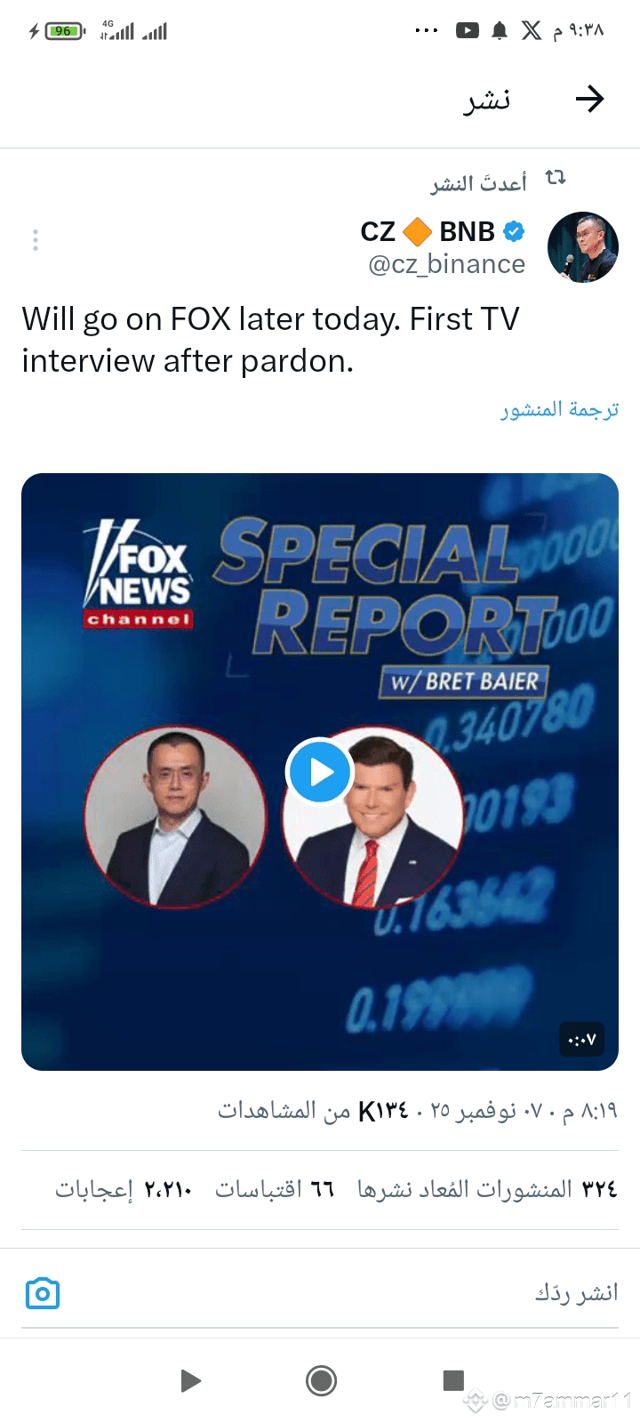Tap the Translate post link

(559, 409)
